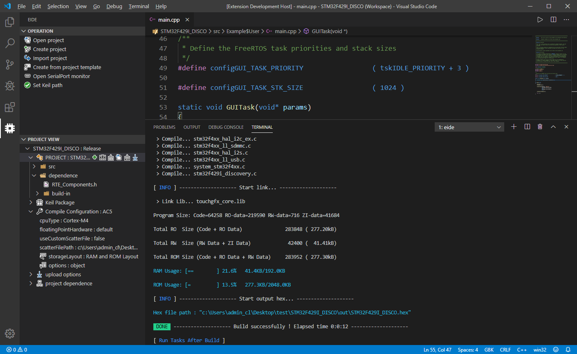Click the feedback smiley in status bar
Screen dimensions: 577x354
coord(556,350)
